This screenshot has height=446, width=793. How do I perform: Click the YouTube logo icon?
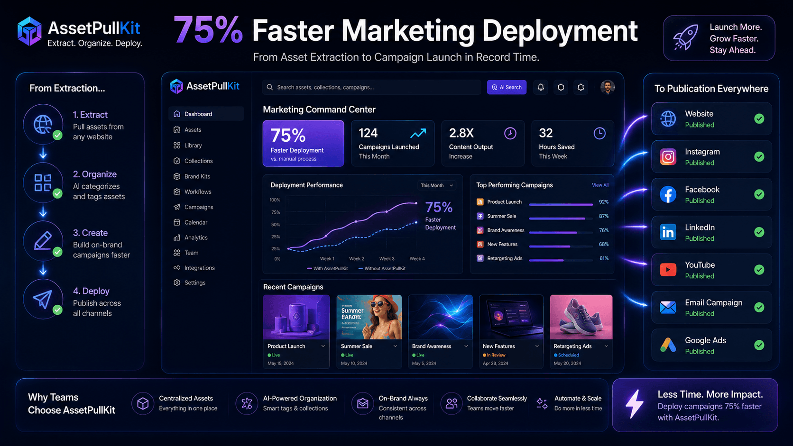point(668,270)
